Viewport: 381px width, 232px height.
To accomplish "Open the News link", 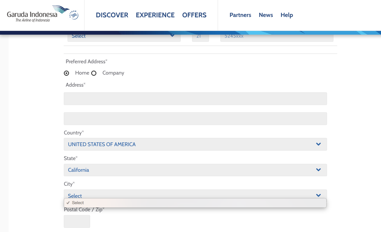I will pos(266,15).
